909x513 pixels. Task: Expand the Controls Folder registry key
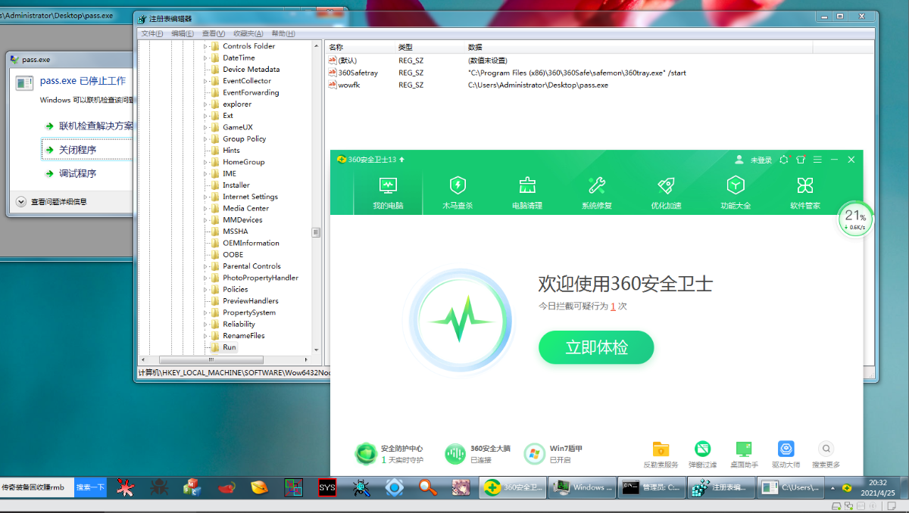pos(205,46)
